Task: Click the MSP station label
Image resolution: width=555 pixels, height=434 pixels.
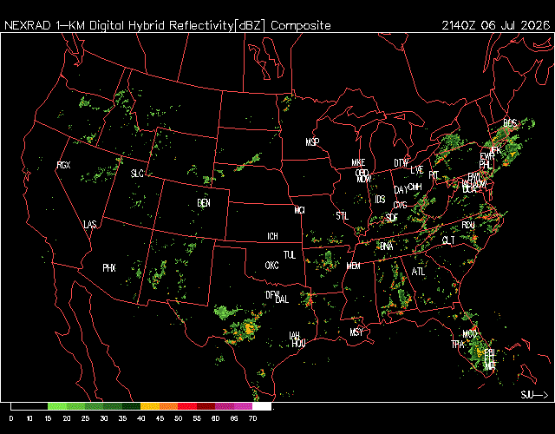Action: (312, 142)
